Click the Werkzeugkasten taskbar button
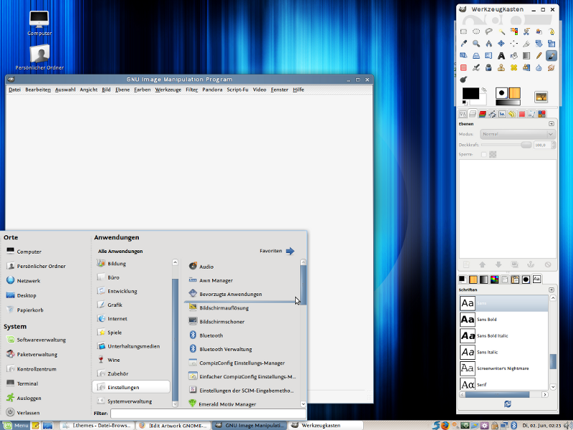Image resolution: width=573 pixels, height=430 pixels. [x=326, y=425]
